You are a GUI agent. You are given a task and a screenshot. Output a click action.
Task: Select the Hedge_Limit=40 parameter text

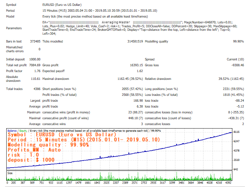click(x=77, y=26)
